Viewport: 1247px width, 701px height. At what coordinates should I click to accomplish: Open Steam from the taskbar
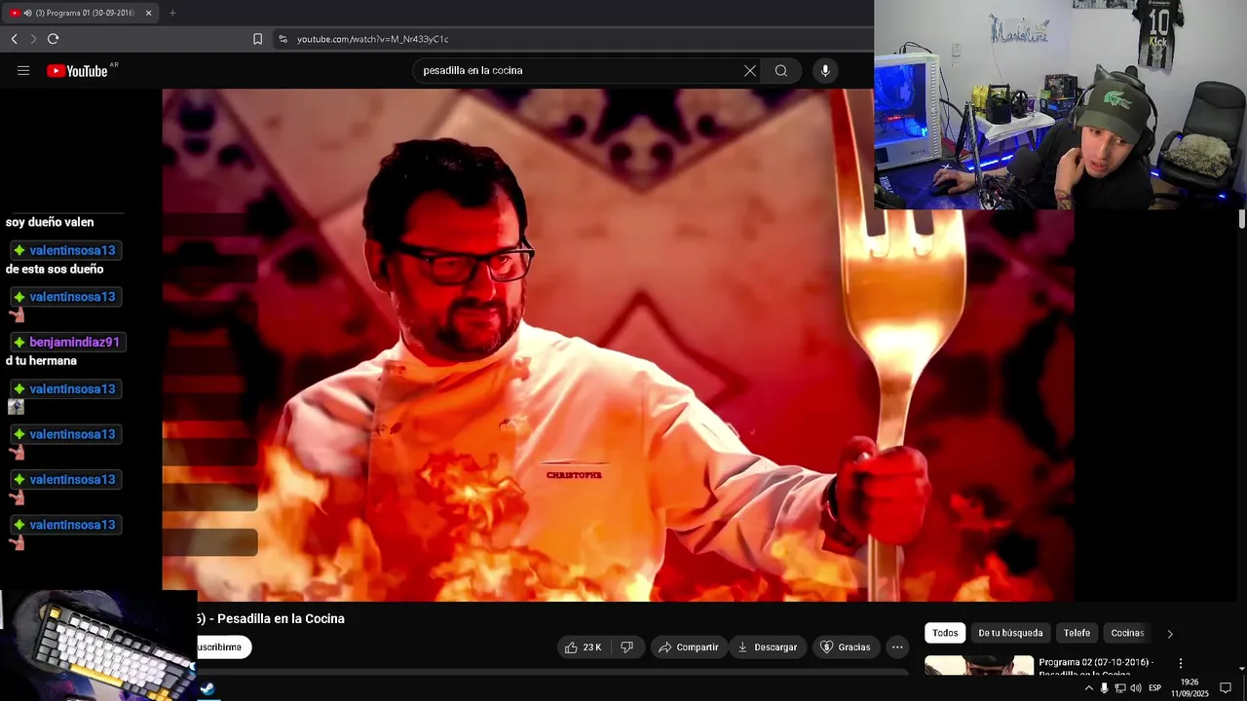(208, 689)
